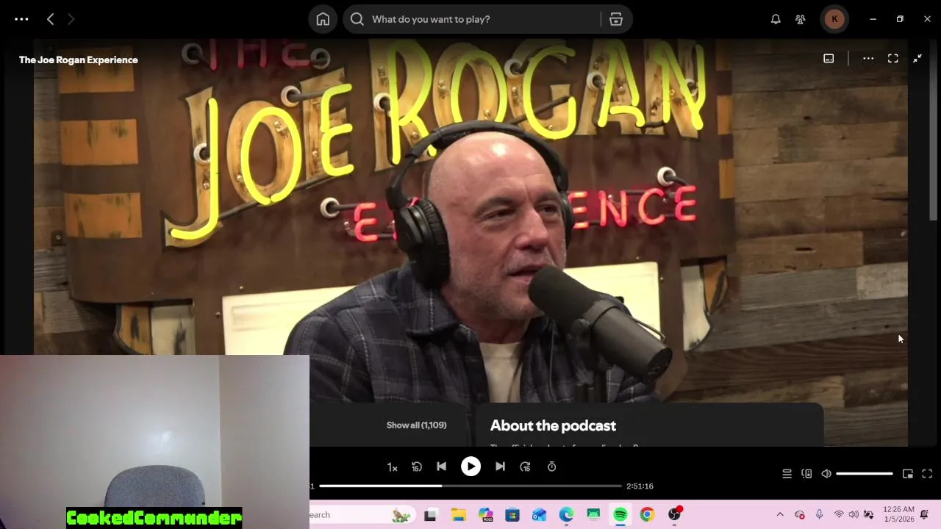Enter full screen from player bar

coord(927,474)
